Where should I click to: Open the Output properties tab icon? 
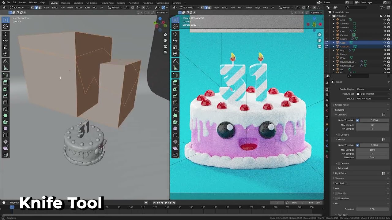click(x=327, y=95)
